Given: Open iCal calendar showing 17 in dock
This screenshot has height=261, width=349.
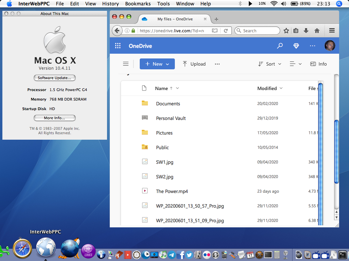Looking at the screenshot, I should 251,255.
